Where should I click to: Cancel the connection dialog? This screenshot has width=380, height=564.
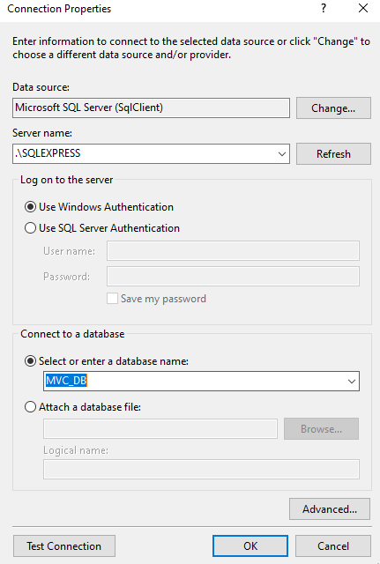333,546
